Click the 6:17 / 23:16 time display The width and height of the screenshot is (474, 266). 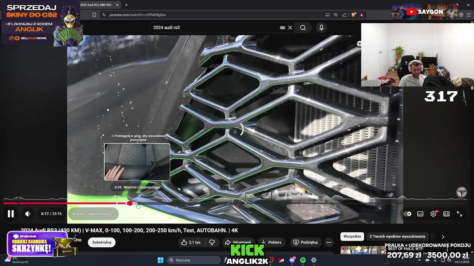point(51,214)
